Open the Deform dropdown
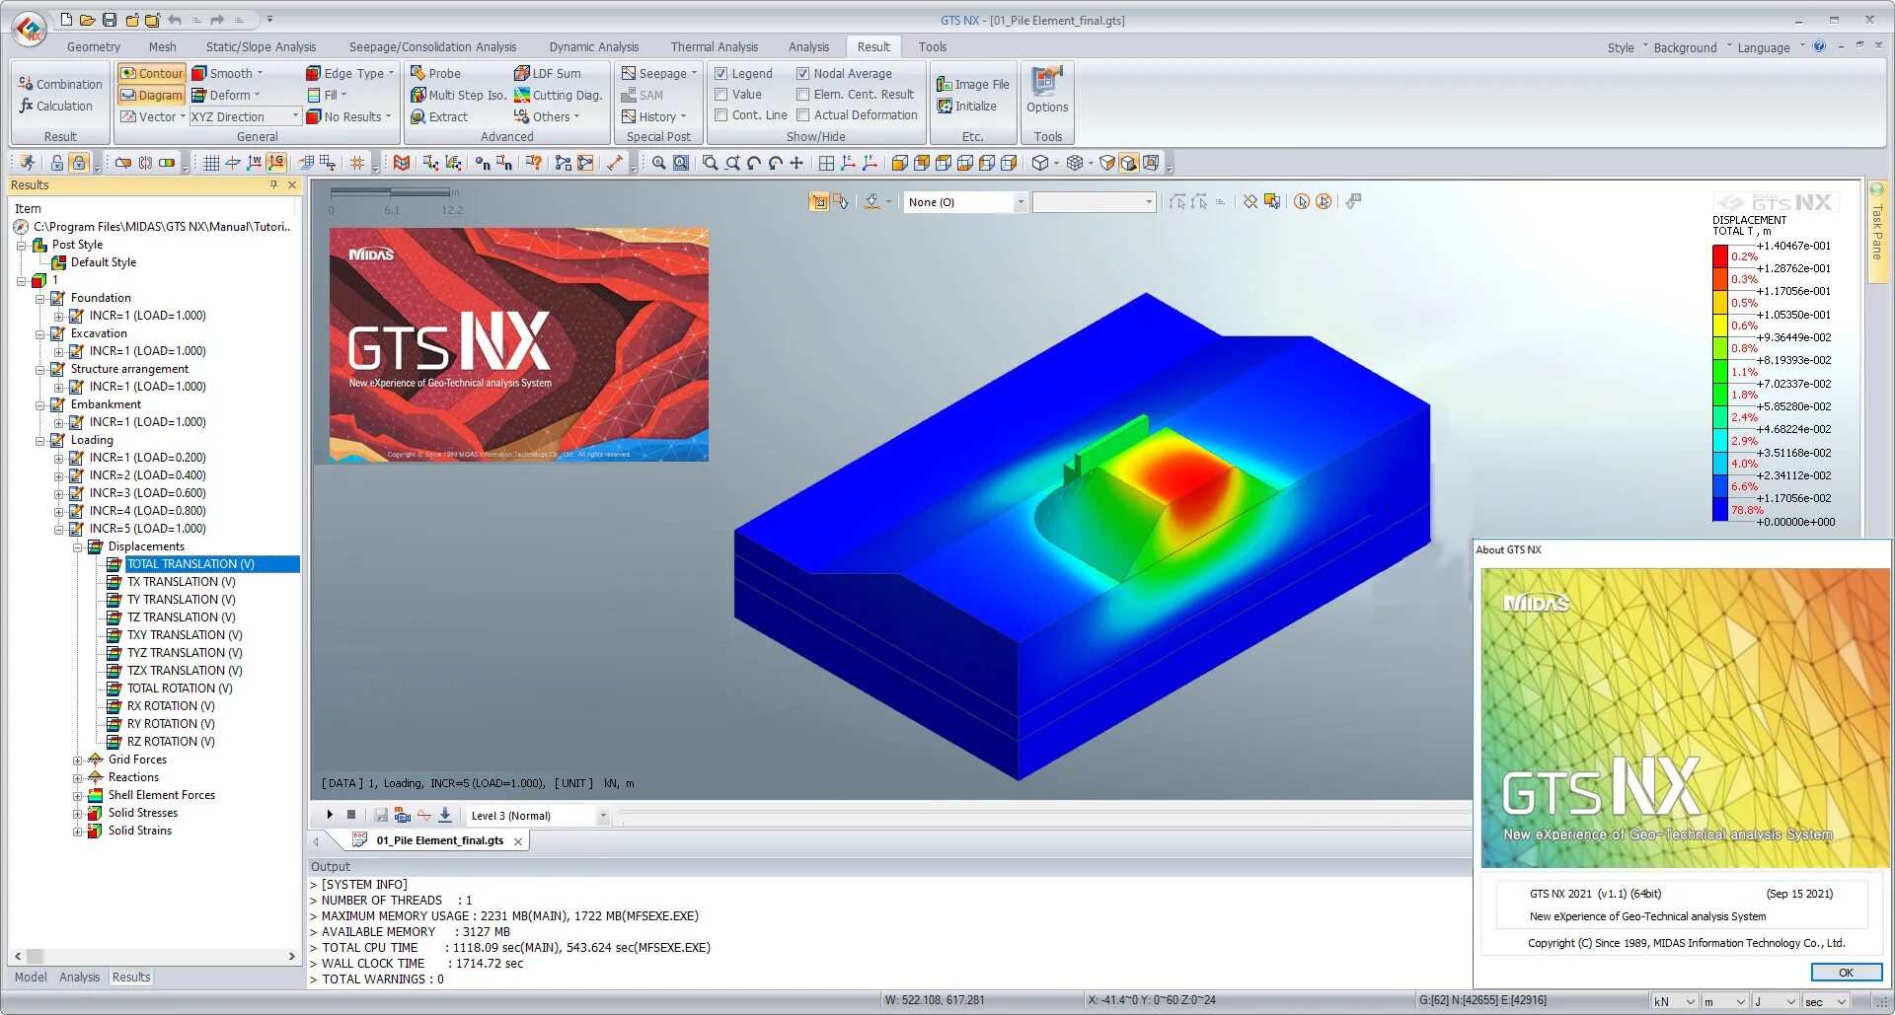Viewport: 1895px width, 1015px height. 226,95
